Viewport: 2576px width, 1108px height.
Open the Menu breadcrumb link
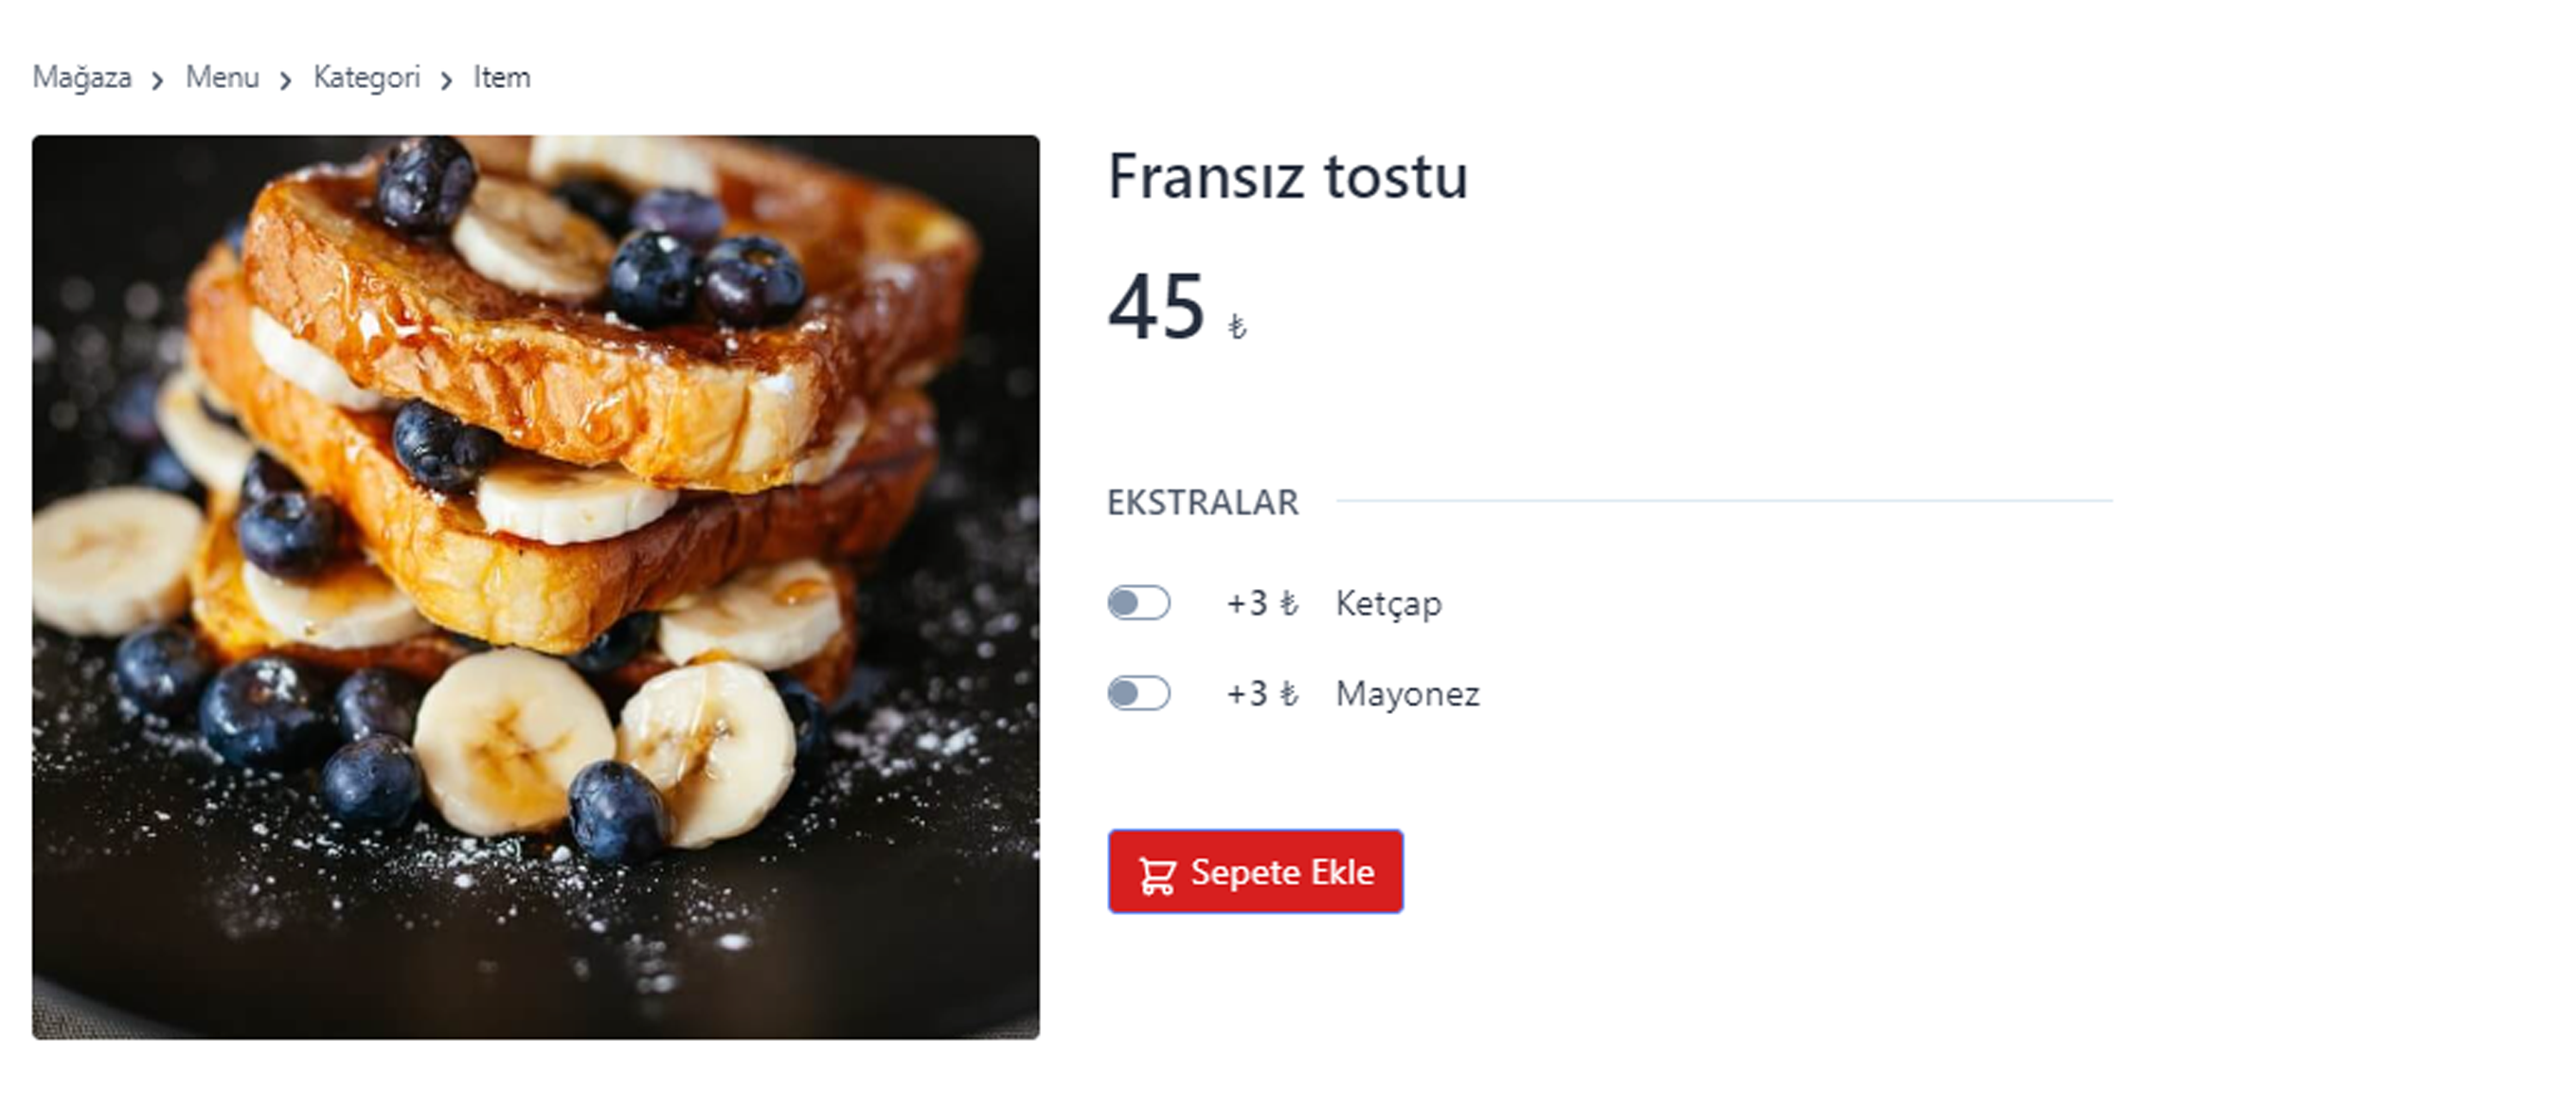pos(222,77)
